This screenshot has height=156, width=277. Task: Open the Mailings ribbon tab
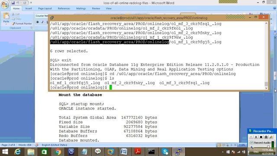[x=81, y=9]
